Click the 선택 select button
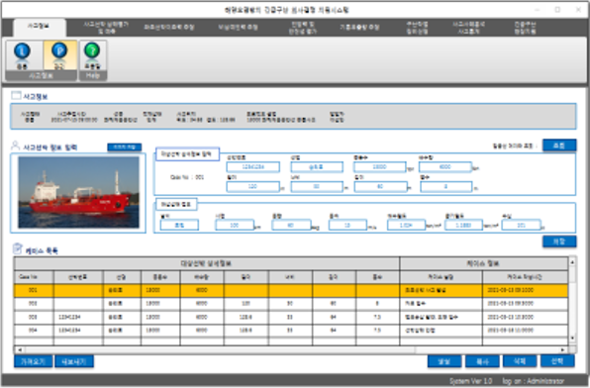This screenshot has height=388, width=590. [557, 361]
